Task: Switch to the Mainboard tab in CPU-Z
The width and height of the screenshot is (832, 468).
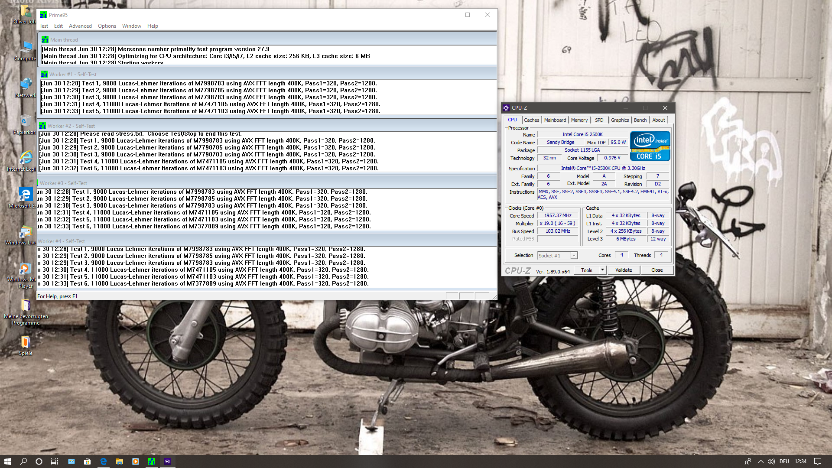Action: tap(555, 120)
